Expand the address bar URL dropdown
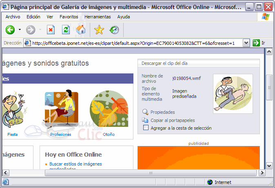 click(246, 43)
